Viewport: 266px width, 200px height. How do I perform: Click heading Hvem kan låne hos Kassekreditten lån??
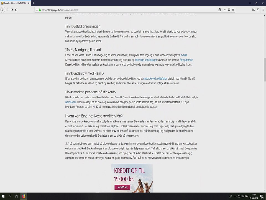pyautogui.click(x=94, y=116)
